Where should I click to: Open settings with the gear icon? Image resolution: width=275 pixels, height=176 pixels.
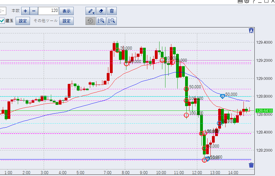tap(247, 1)
